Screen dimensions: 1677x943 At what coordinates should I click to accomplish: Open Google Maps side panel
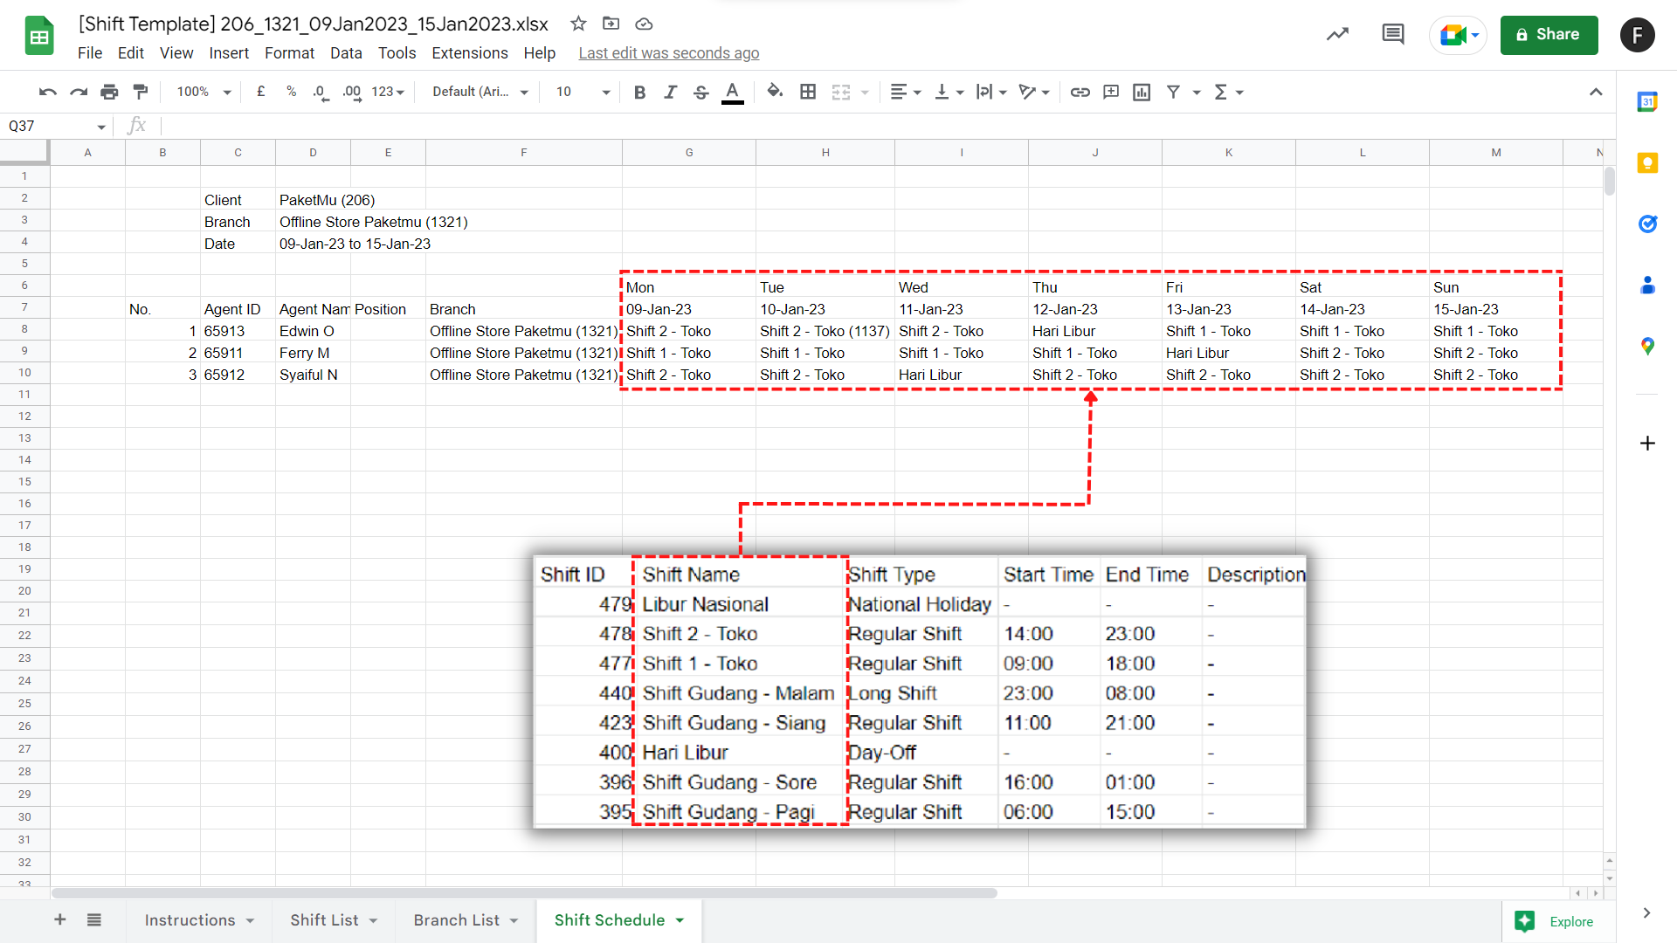coord(1647,347)
